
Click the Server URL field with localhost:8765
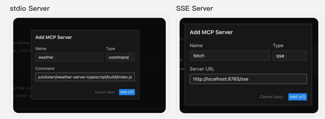click(x=248, y=79)
